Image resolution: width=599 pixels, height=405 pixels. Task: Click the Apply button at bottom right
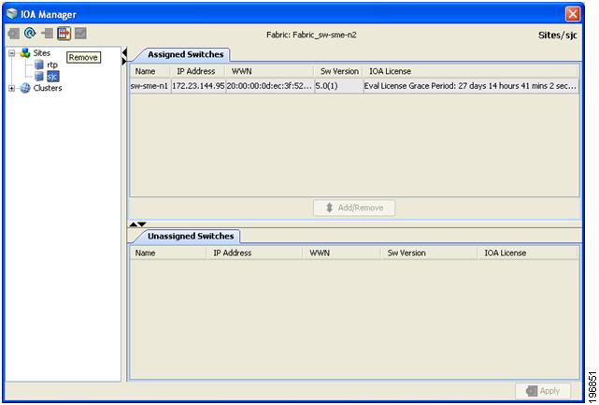[543, 391]
